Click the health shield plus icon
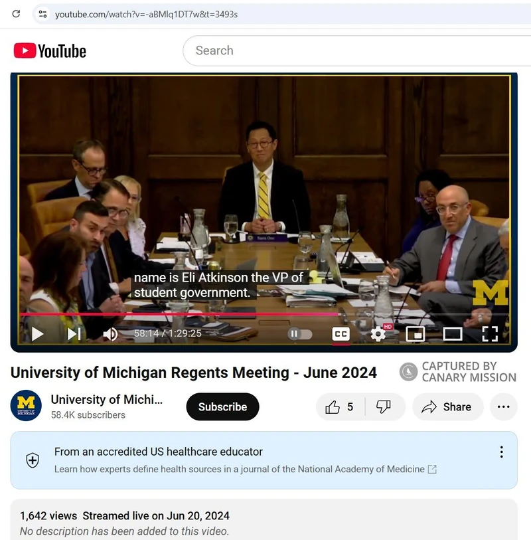Viewport: 531px width, 540px height. click(33, 460)
